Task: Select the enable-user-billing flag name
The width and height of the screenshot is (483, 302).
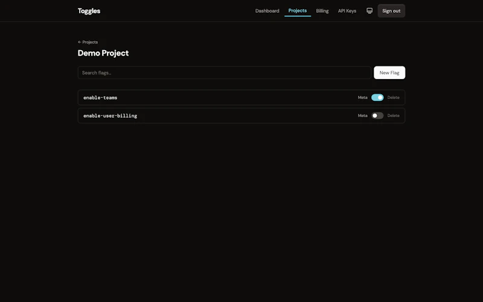Action: click(110, 116)
